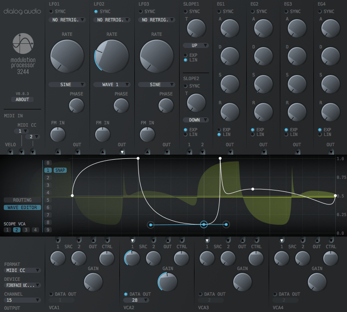Screen dimensions: 347x312
Task: Open LFO3 SINE waveform dropdown
Action: click(156, 85)
